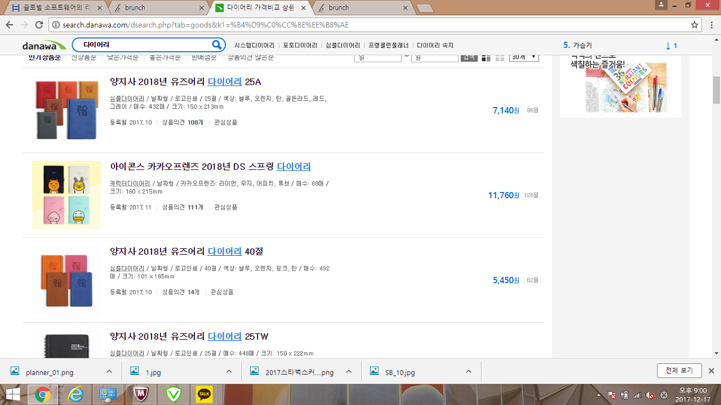The height and width of the screenshot is (405, 721).
Task: Click the minimum price input field
Action: [377, 57]
